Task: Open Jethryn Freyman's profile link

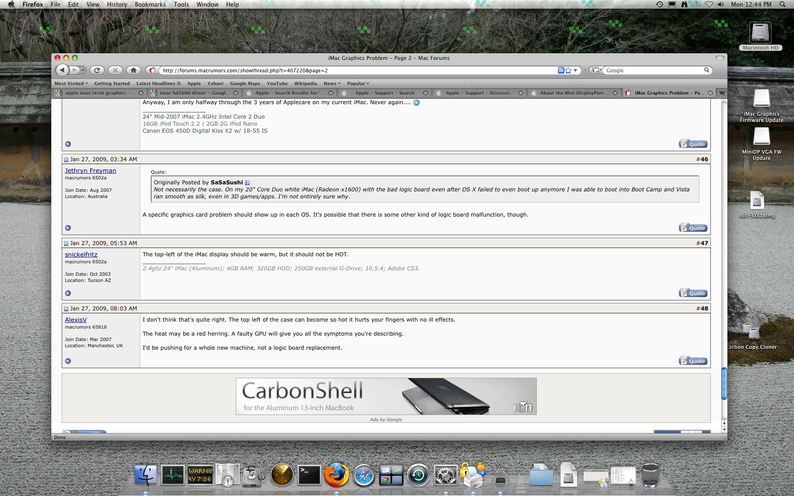Action: coord(90,171)
